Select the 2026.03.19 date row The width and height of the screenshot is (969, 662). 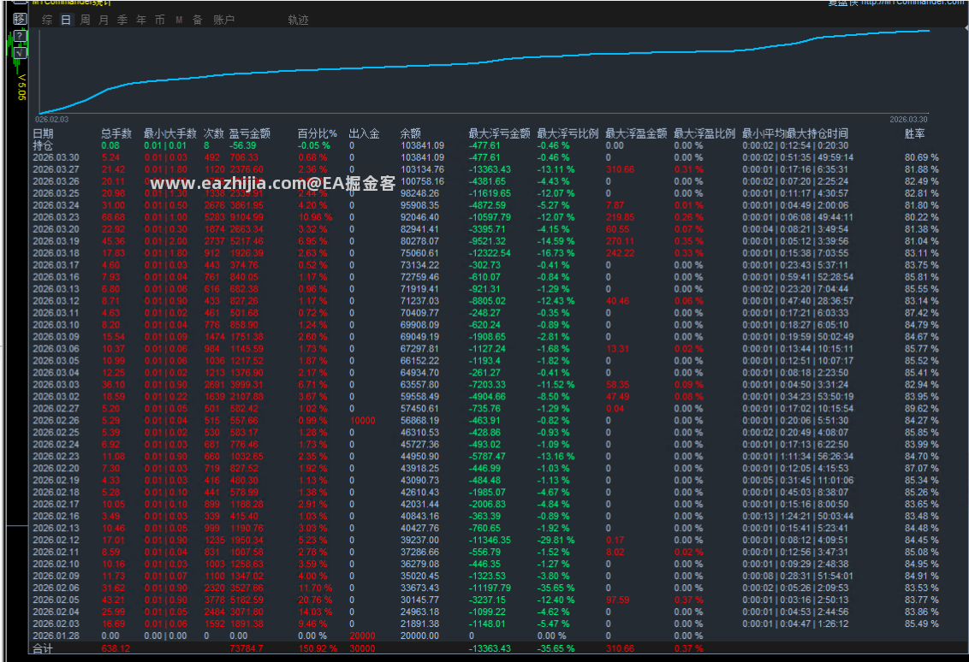[485, 241]
